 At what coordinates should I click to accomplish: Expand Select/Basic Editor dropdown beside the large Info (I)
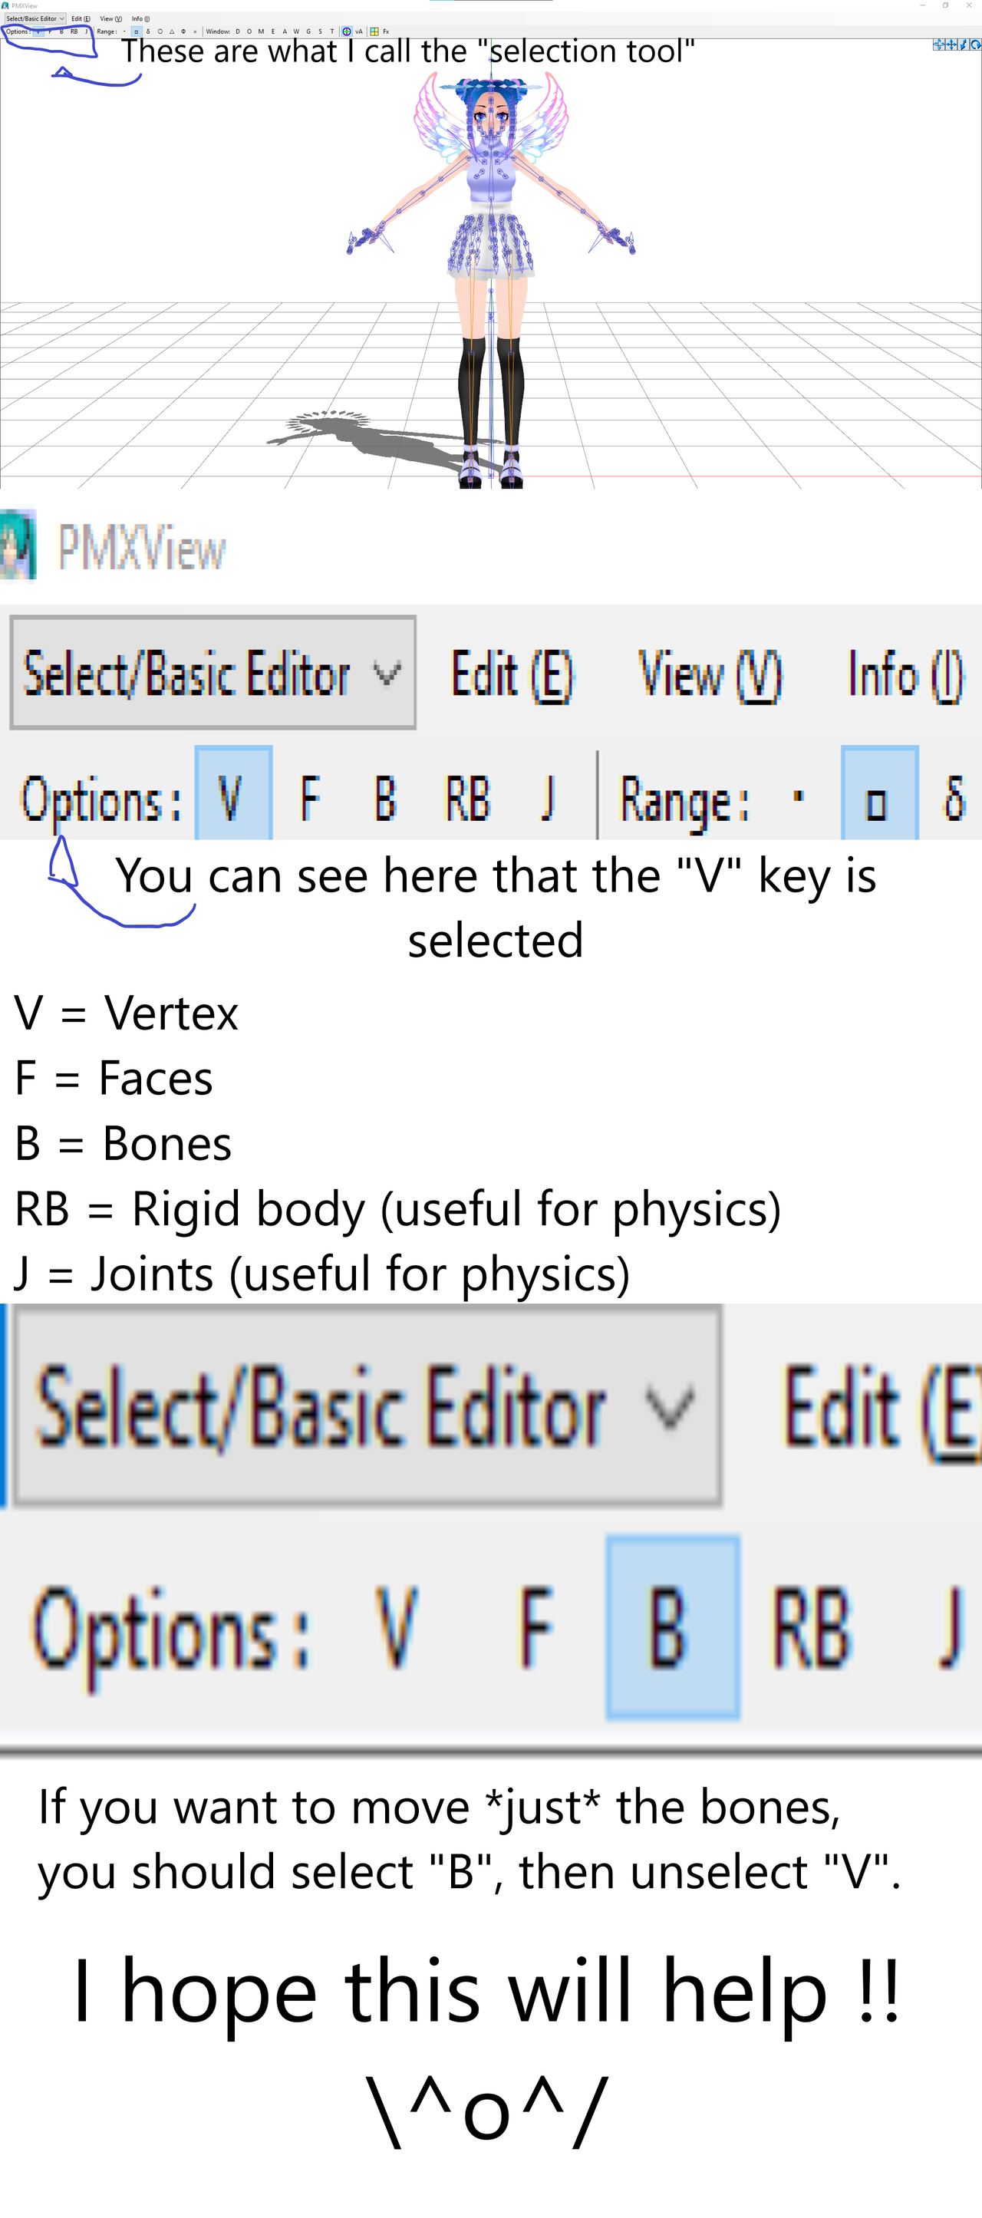(213, 673)
